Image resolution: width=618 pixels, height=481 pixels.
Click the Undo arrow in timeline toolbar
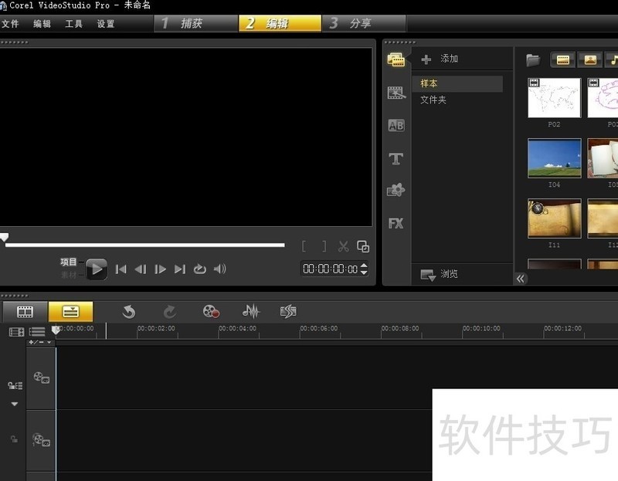(x=128, y=311)
